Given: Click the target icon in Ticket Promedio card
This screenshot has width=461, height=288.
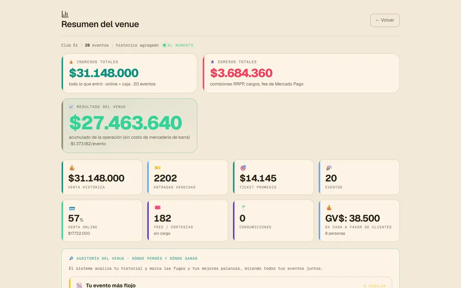Looking at the screenshot, I should [x=243, y=168].
